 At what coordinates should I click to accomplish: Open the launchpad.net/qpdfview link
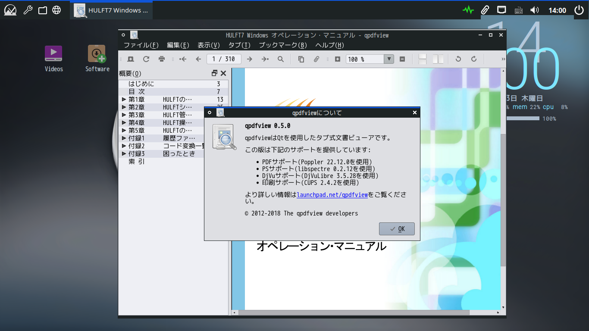click(332, 195)
